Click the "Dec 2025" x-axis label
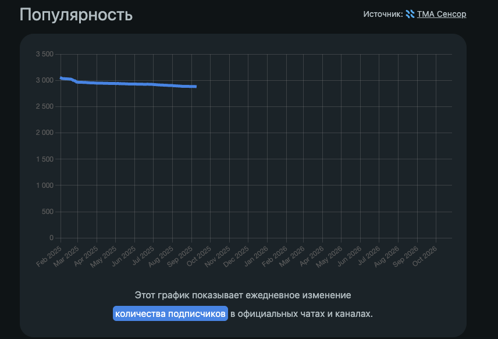498x339 pixels. tap(236, 256)
